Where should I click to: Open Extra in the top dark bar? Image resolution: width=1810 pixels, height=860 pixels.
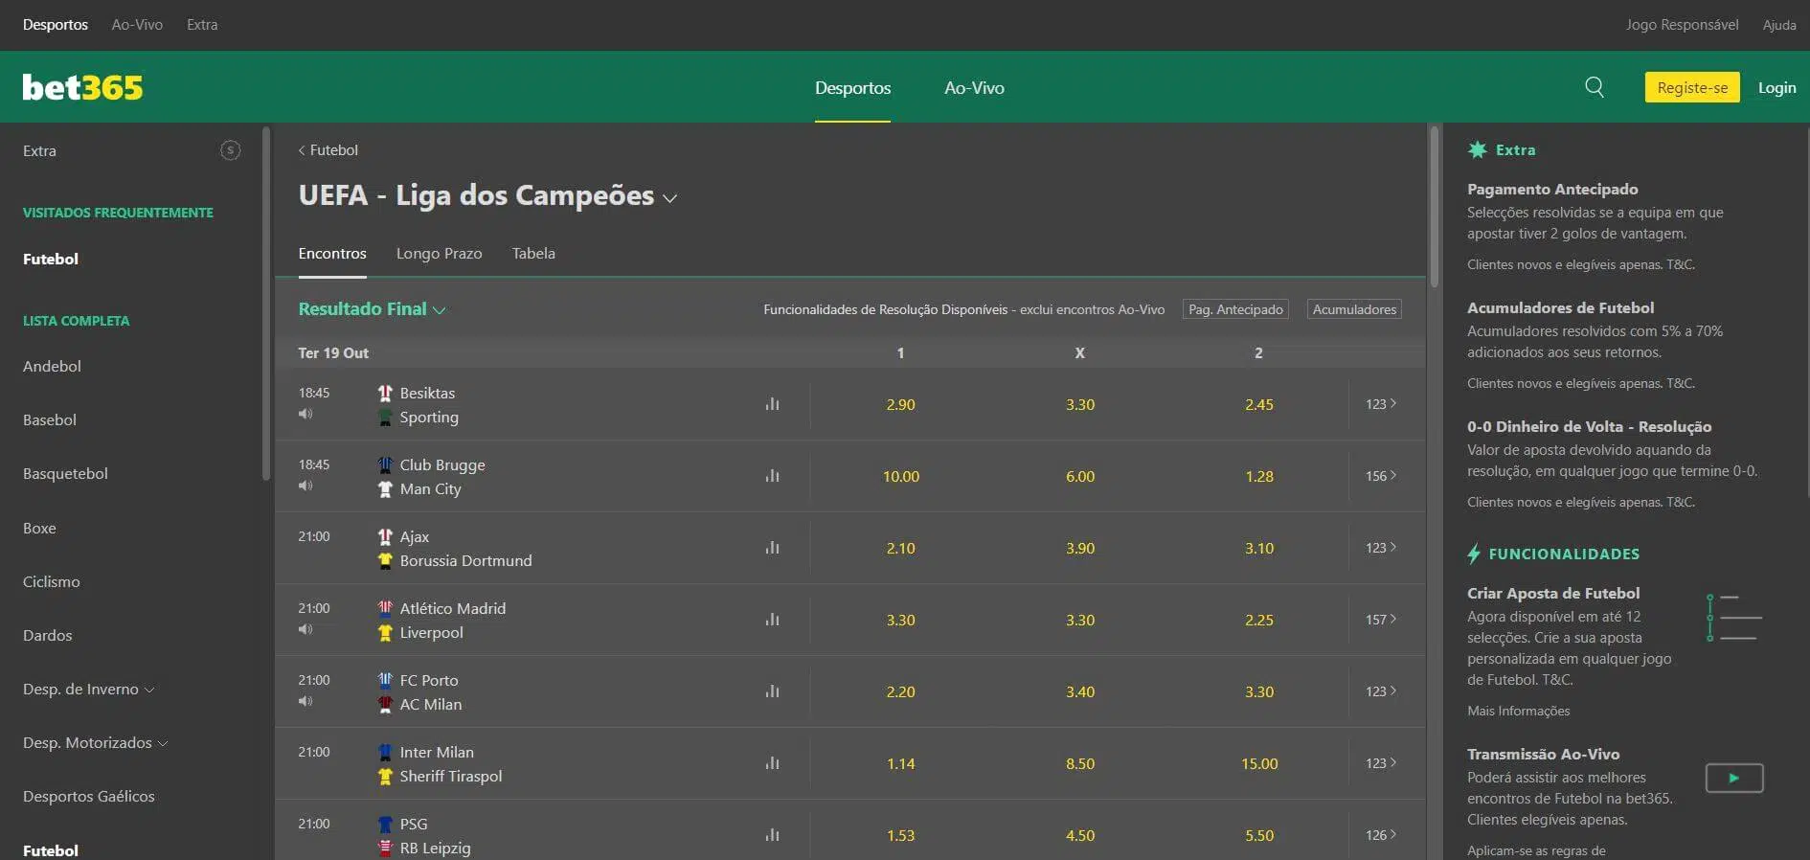pyautogui.click(x=202, y=25)
